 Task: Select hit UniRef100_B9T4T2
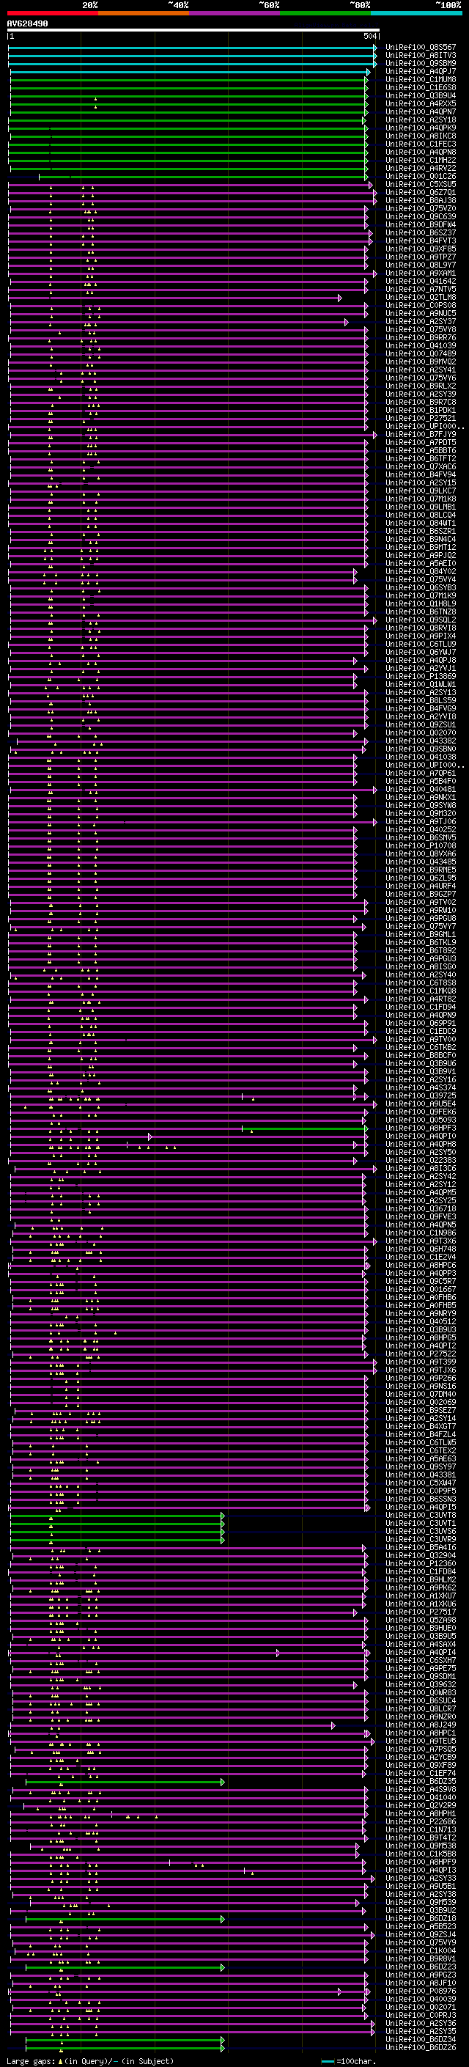(421, 1838)
